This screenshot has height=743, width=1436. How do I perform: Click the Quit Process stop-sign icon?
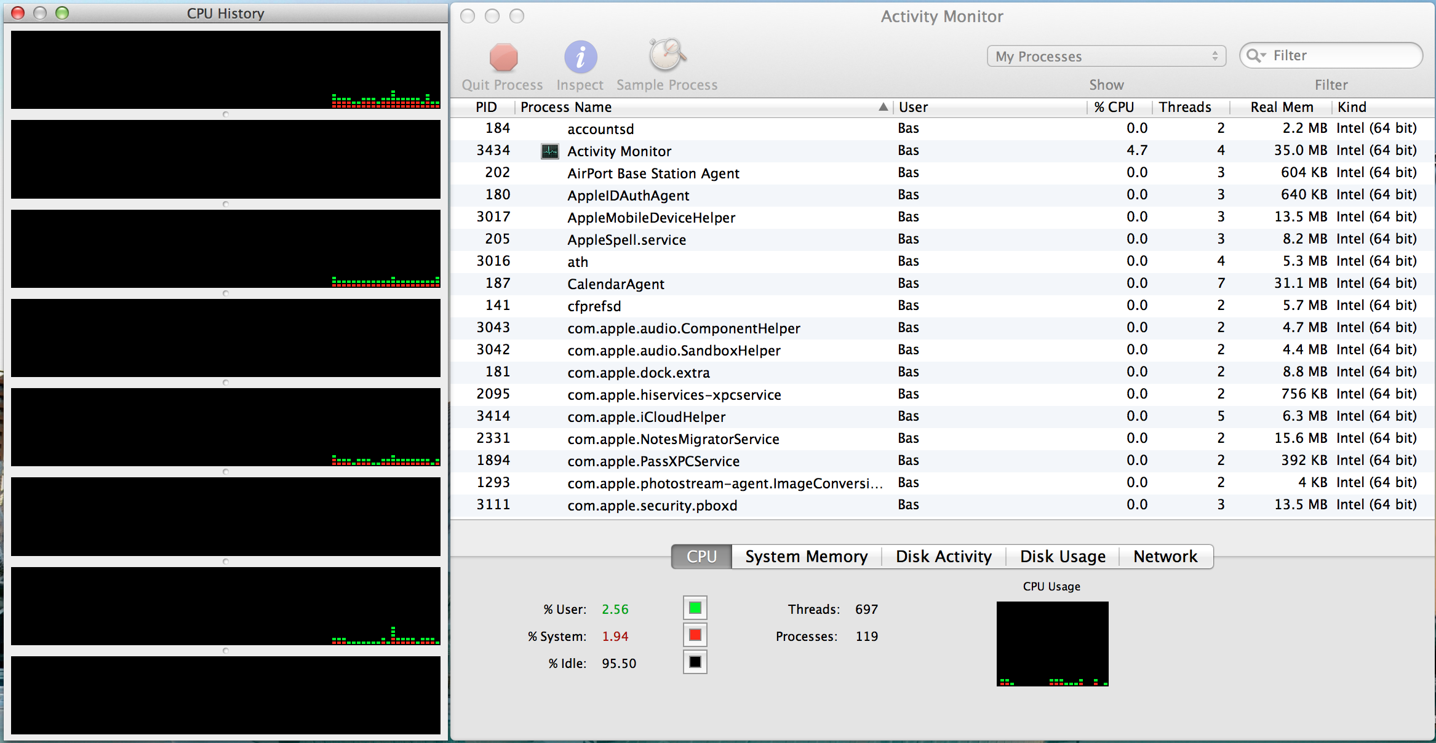[x=503, y=58]
